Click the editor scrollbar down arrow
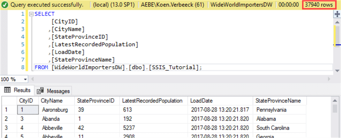 337,71
